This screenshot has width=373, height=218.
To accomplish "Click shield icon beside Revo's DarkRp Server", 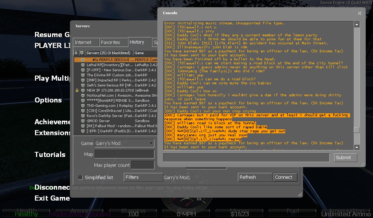I will point(83,116).
